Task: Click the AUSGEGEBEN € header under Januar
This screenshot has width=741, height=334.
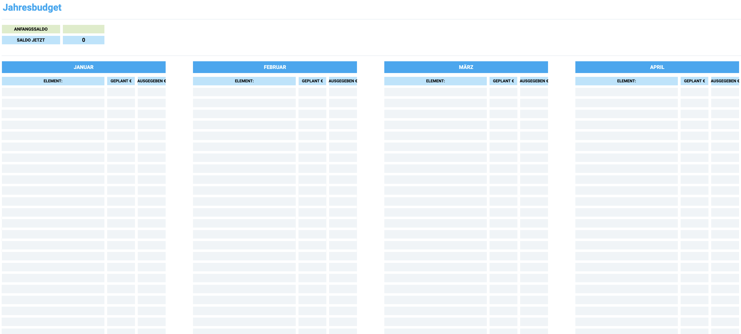Action: pyautogui.click(x=152, y=81)
